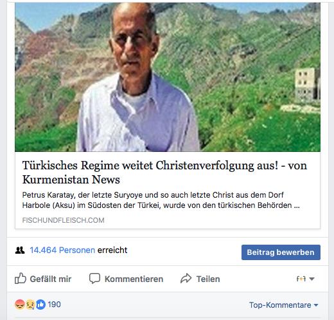Open the article headline Türkisches Regime link
This screenshot has width=334, height=320.
tap(164, 173)
